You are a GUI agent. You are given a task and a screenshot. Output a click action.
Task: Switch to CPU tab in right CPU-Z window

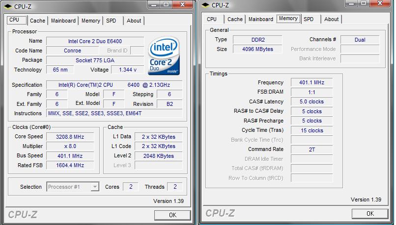212,19
